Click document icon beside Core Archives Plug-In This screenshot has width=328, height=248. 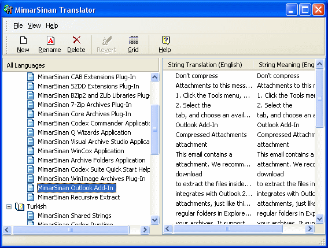click(x=31, y=114)
